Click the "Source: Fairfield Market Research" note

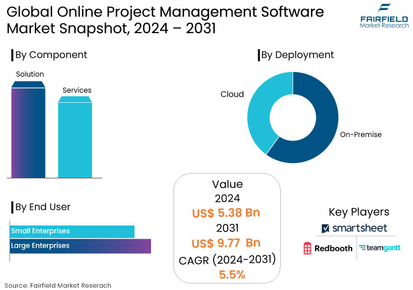pos(58,285)
